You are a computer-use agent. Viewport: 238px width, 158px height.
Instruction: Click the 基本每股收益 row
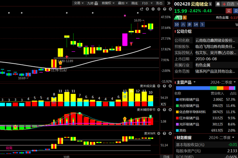pyautogui.click(x=206, y=145)
